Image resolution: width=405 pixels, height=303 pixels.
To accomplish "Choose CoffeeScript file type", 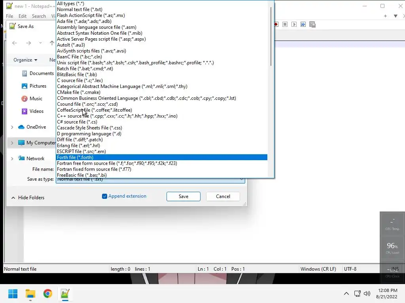I will click(x=162, y=110).
